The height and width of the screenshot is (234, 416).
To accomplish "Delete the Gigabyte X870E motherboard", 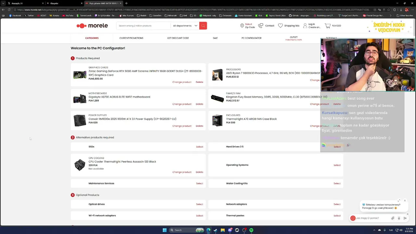I will click(x=200, y=104).
